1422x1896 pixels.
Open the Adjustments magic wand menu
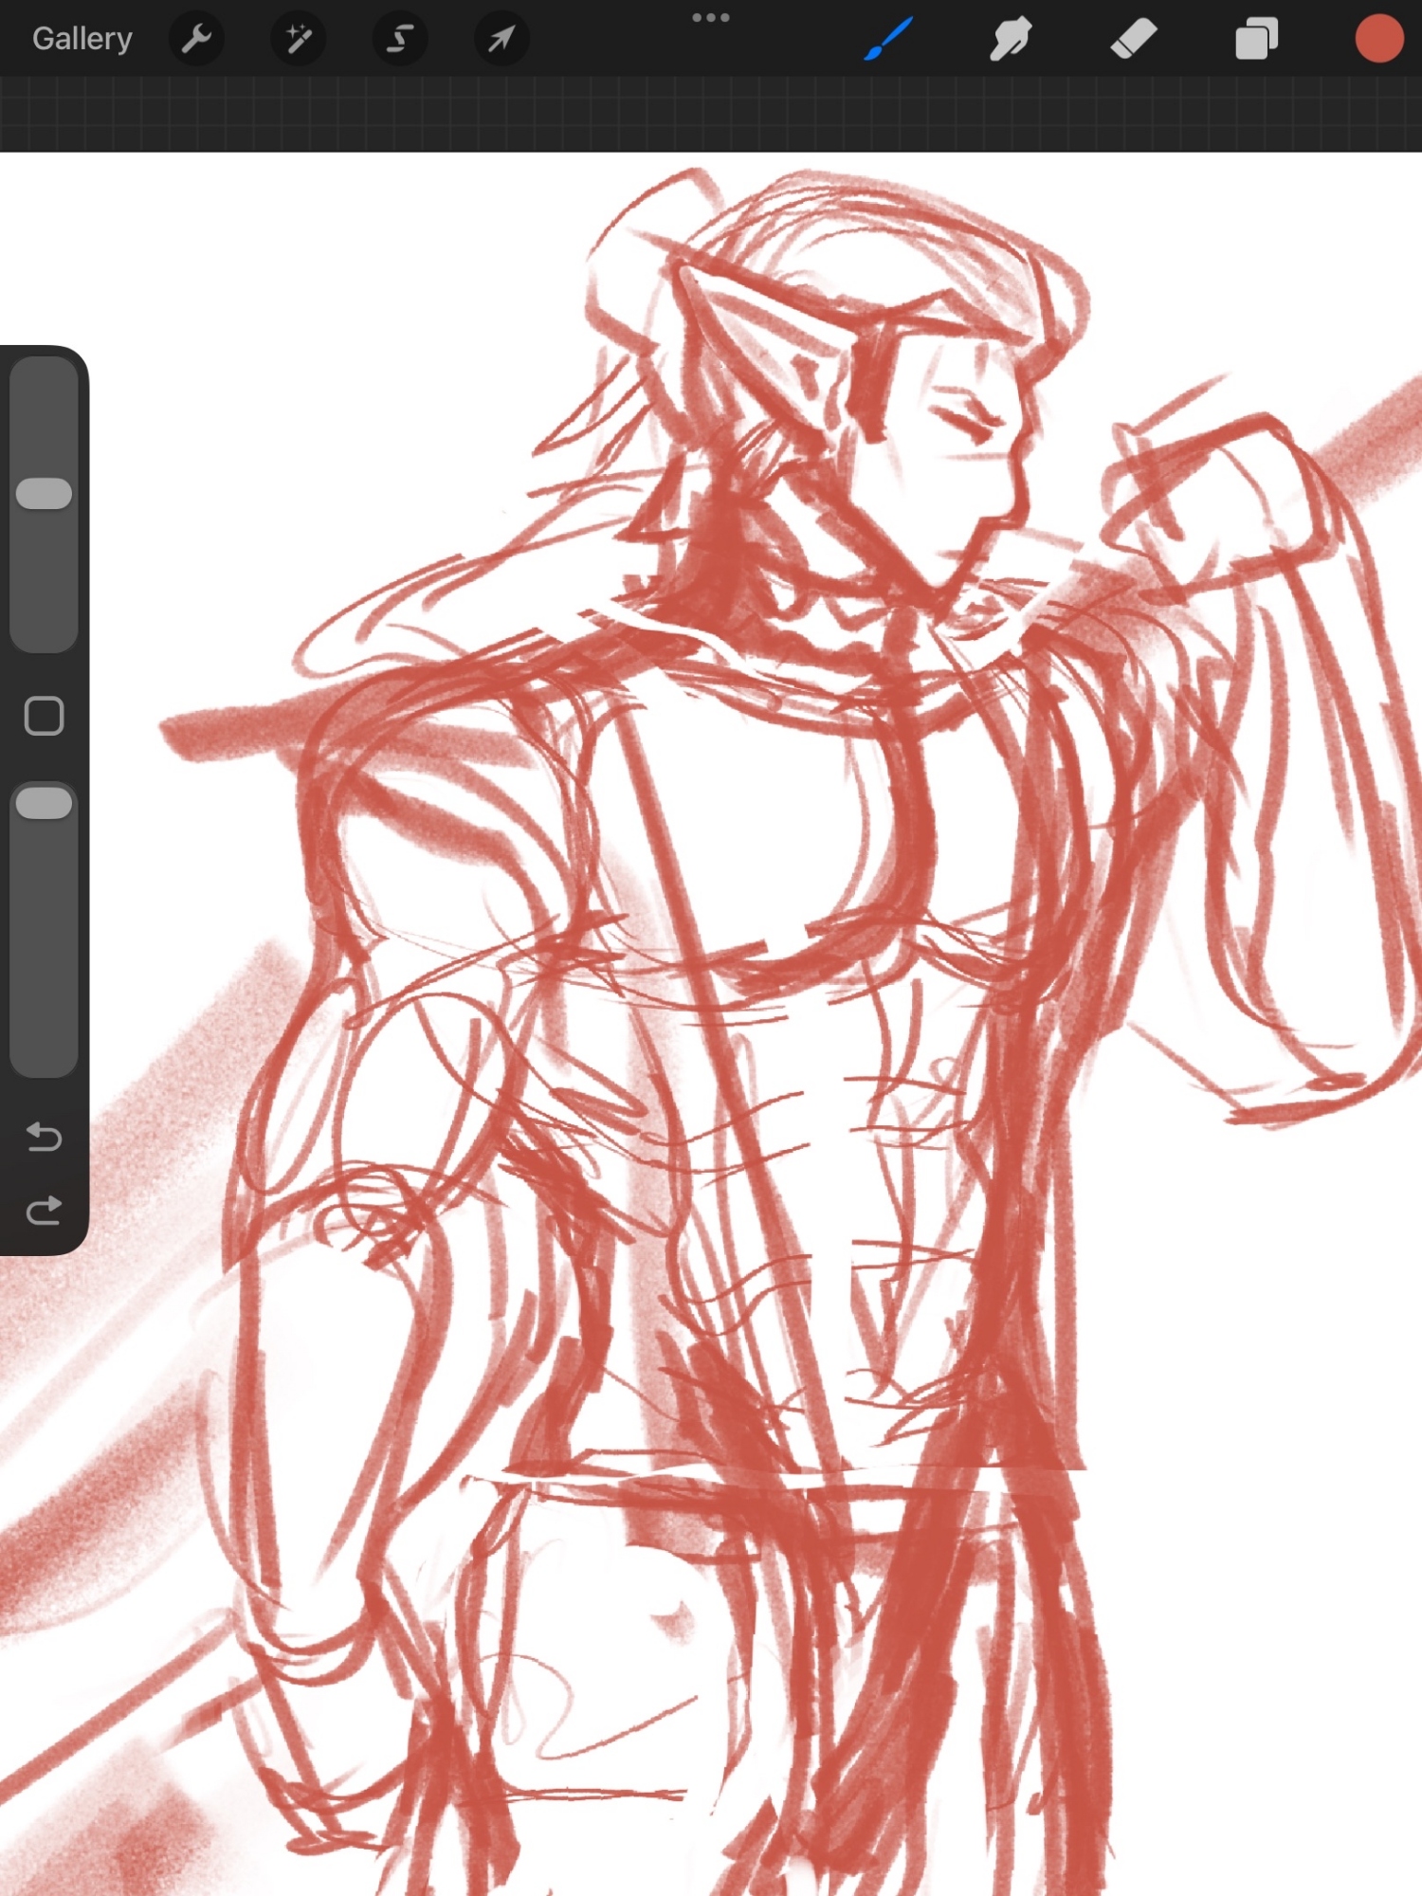(299, 39)
